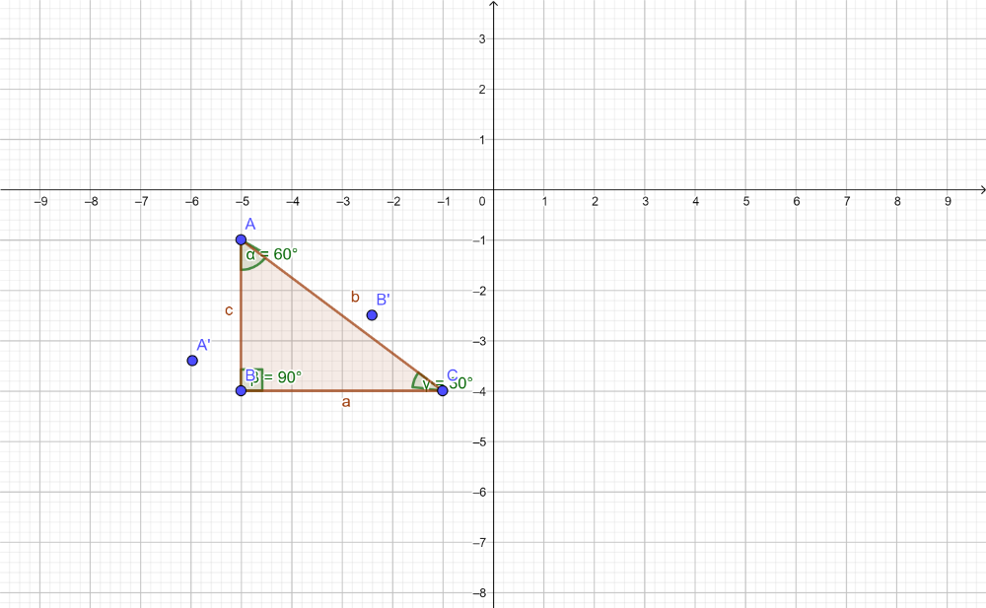Viewport: 986px width, 608px height.
Task: Click the side label a
Action: pos(346,403)
